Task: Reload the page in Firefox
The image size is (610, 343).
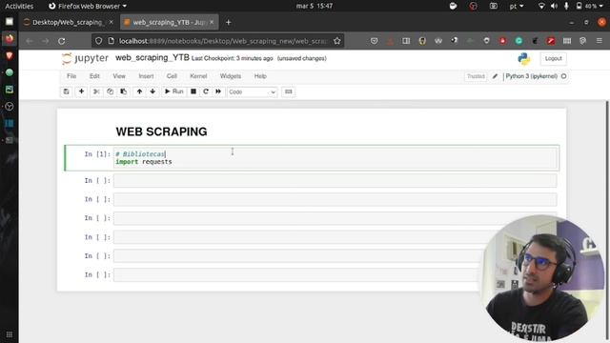Action: coord(61,41)
